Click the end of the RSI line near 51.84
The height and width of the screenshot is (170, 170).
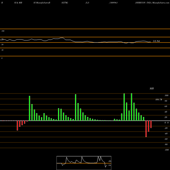pyautogui.click(x=150, y=42)
